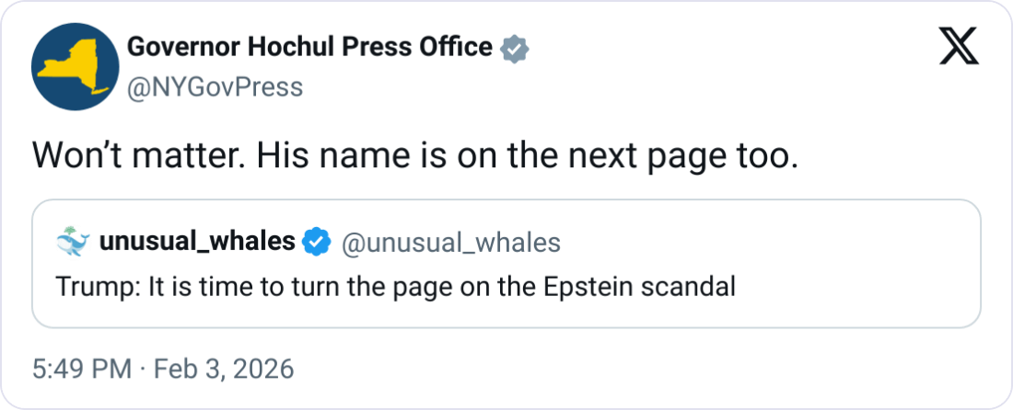This screenshot has width=1013, height=410.
Task: Click the @unusual_whales handle in quoted post
Action: tap(450, 242)
